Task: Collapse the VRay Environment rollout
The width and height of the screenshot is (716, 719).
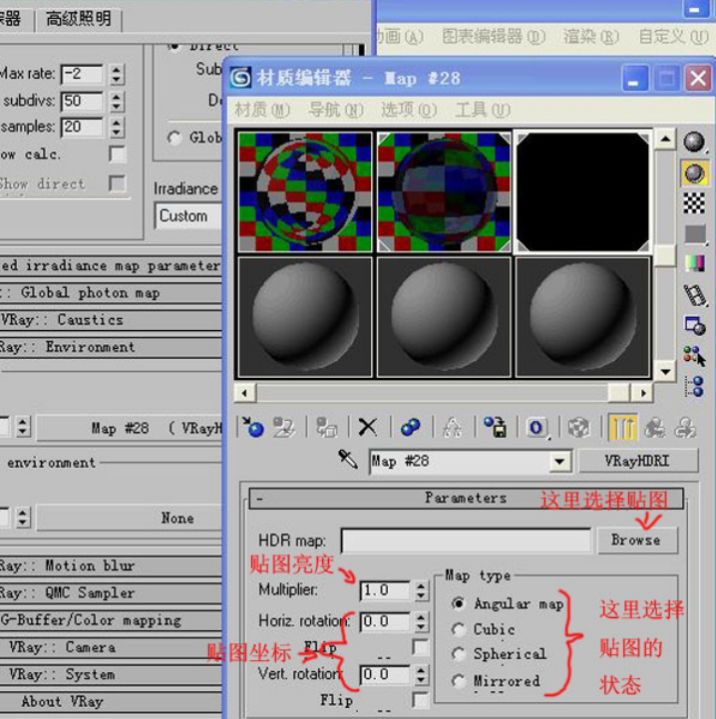Action: point(111,347)
